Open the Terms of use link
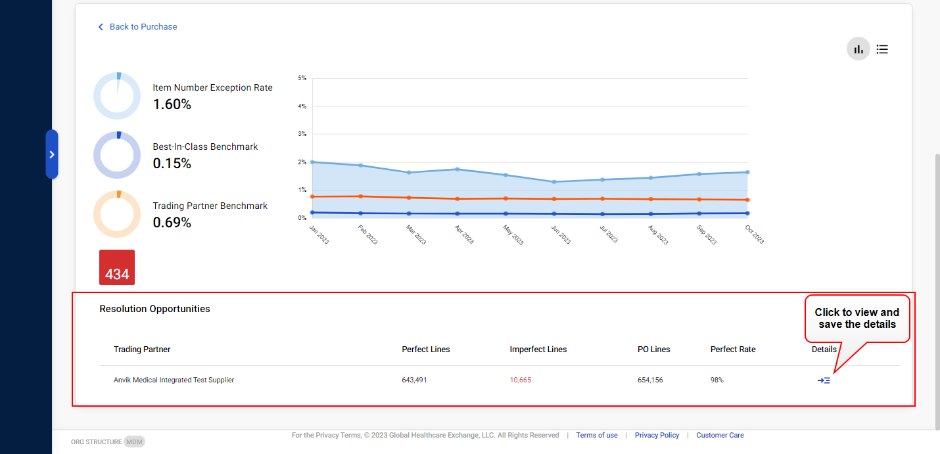 pos(596,435)
